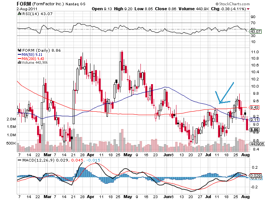
Task: Select the red MA(200) line swatch
Action: pyautogui.click(x=19, y=58)
